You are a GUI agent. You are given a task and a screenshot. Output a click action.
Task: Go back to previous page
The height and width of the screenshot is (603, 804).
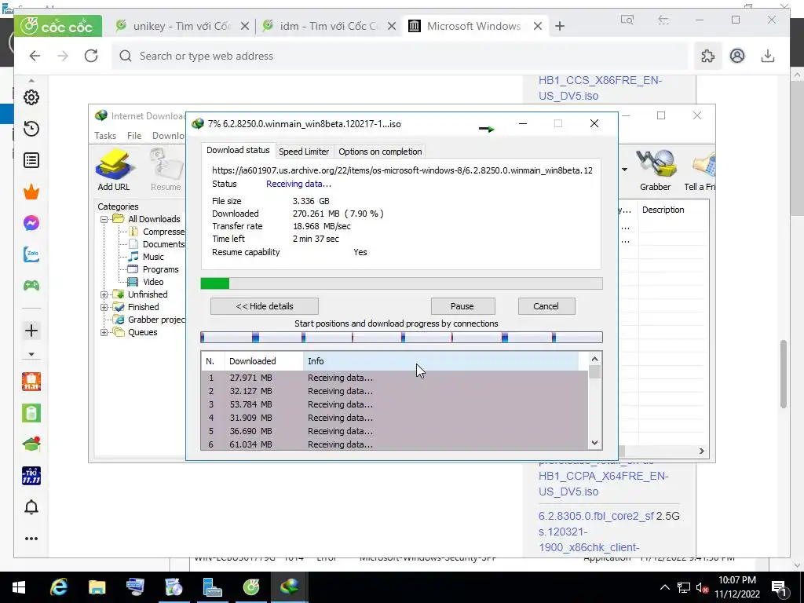[35, 56]
